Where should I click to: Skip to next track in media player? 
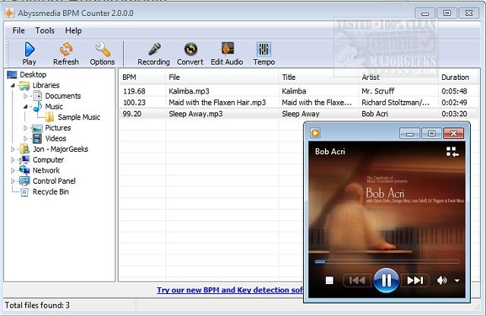[415, 280]
